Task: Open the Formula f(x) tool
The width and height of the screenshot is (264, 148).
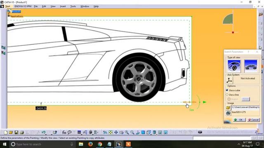Action: tap(64, 132)
